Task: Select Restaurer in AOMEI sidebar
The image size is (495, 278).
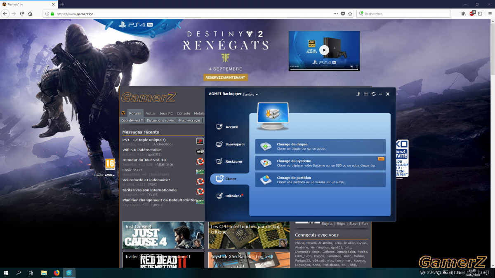Action: click(230, 161)
